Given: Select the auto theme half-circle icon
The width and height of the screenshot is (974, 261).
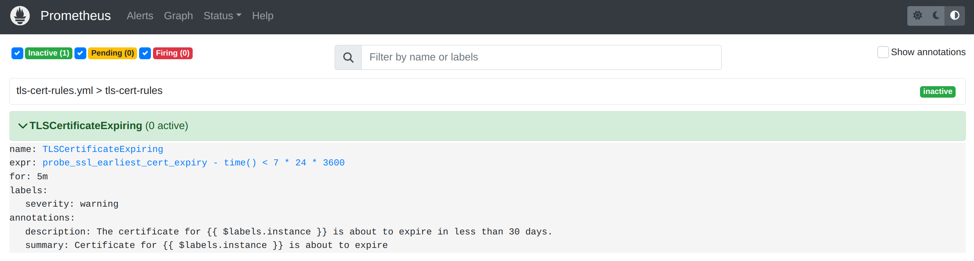Looking at the screenshot, I should [x=954, y=16].
